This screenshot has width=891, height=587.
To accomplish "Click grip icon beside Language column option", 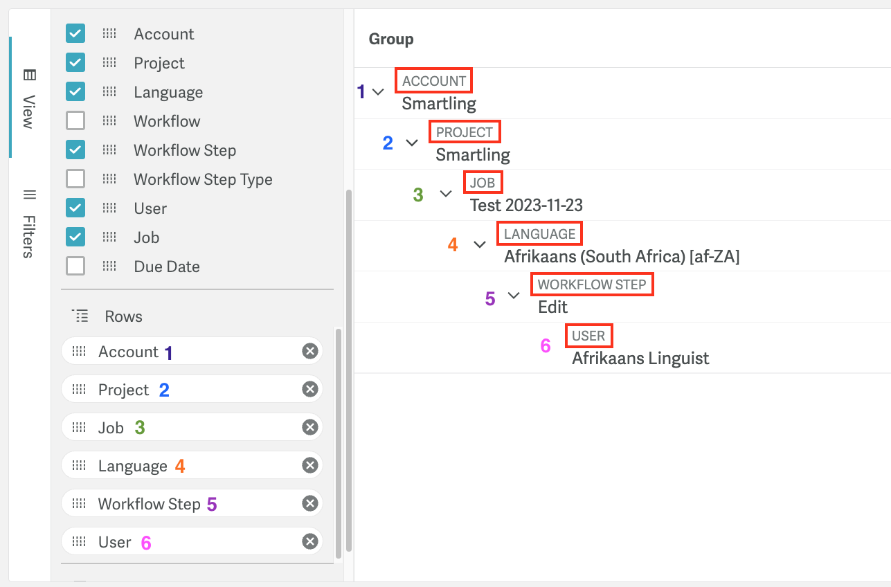I will 109,92.
